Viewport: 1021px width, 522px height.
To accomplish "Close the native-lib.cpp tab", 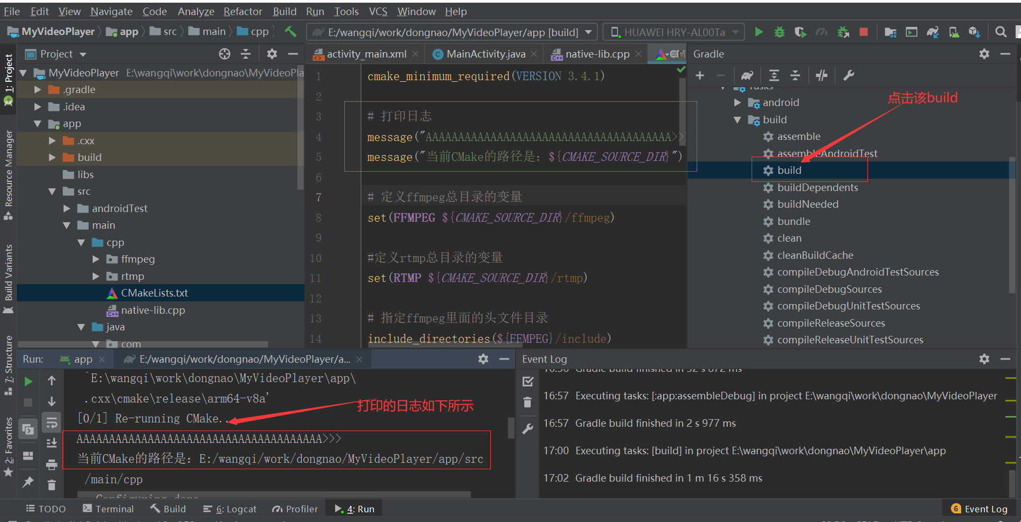I will (x=638, y=54).
